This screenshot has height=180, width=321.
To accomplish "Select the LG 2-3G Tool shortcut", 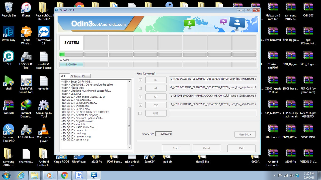I will [x=26, y=131].
